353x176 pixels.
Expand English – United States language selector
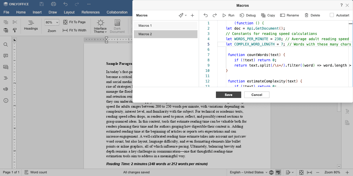(249, 172)
